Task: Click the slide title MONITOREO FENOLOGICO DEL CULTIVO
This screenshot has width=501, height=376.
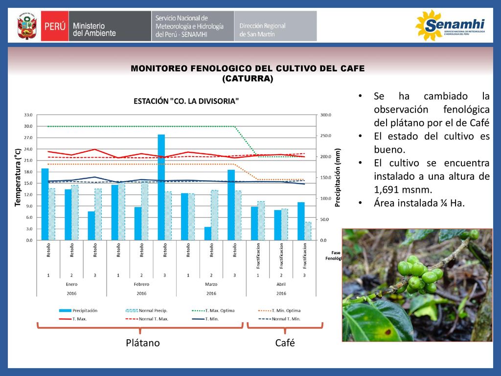Action: (x=248, y=69)
